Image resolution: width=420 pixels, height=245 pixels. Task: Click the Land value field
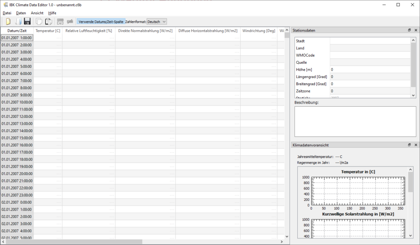(370, 48)
